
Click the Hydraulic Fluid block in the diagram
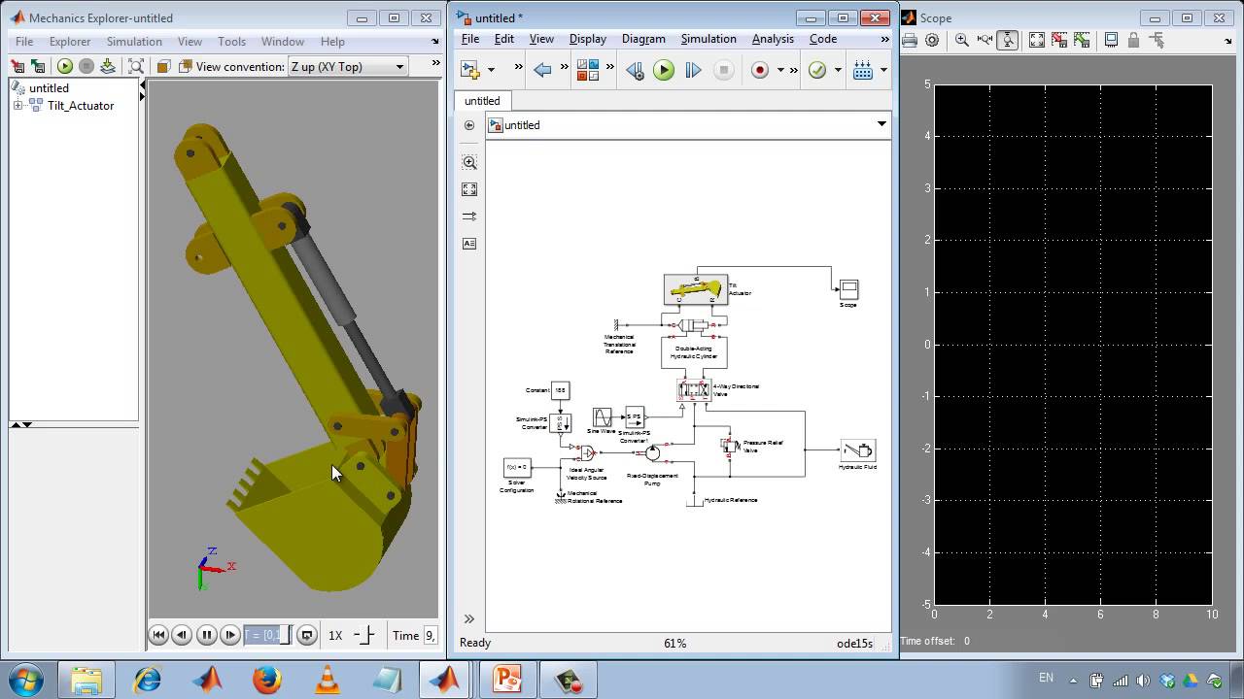click(858, 450)
